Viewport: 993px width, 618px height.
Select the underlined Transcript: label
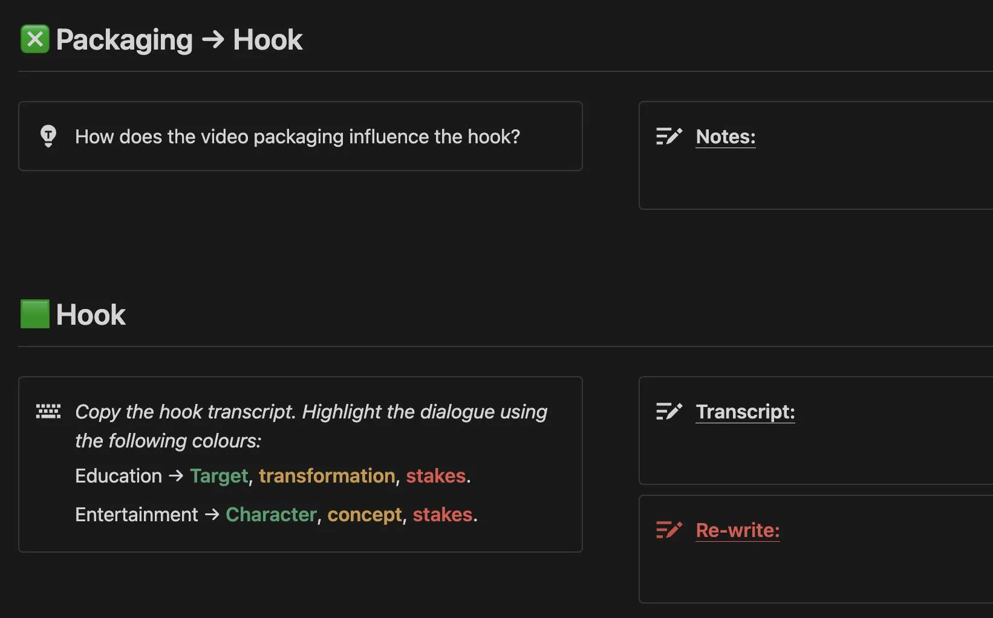[745, 412]
